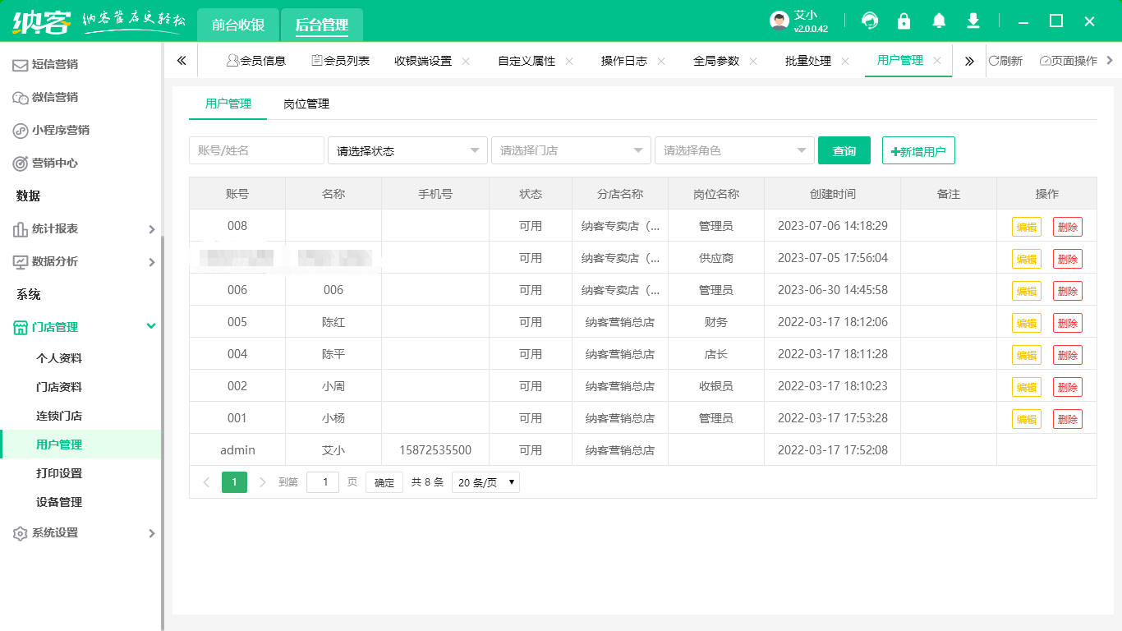Delete user 008
The width and height of the screenshot is (1122, 631).
(1067, 227)
